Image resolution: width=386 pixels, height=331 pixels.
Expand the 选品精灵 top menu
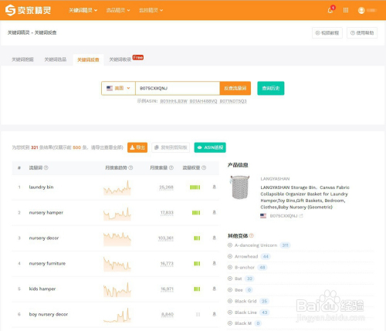[118, 10]
